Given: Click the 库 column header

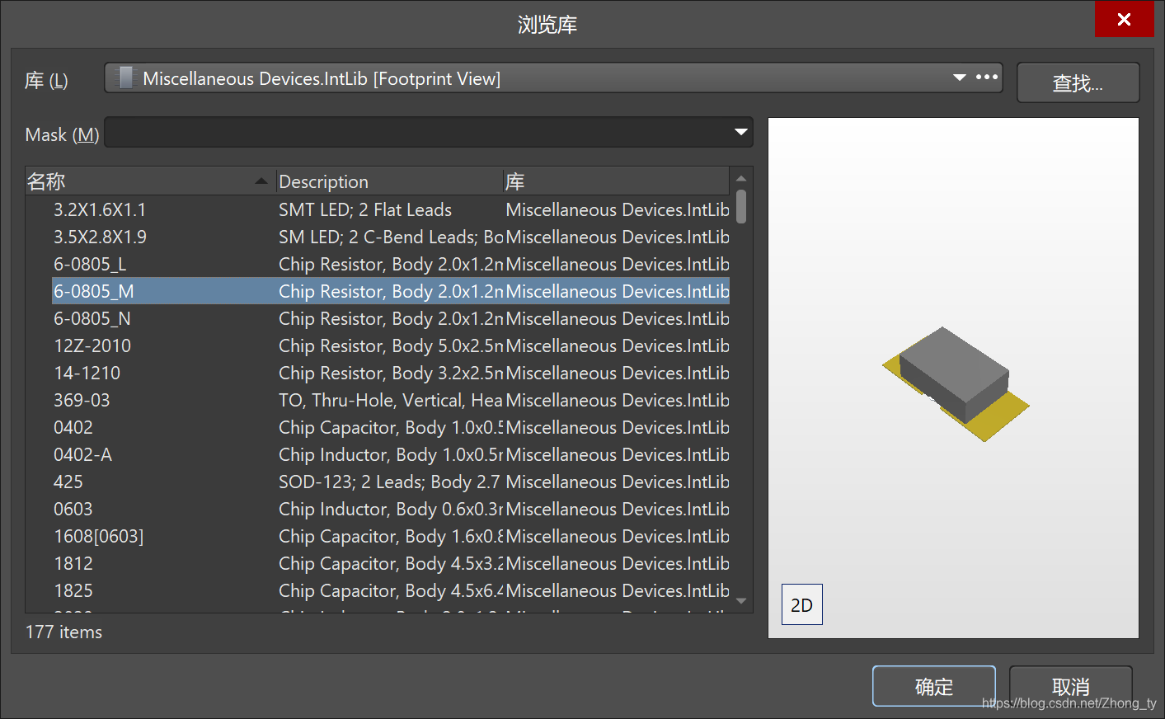Looking at the screenshot, I should (x=614, y=181).
